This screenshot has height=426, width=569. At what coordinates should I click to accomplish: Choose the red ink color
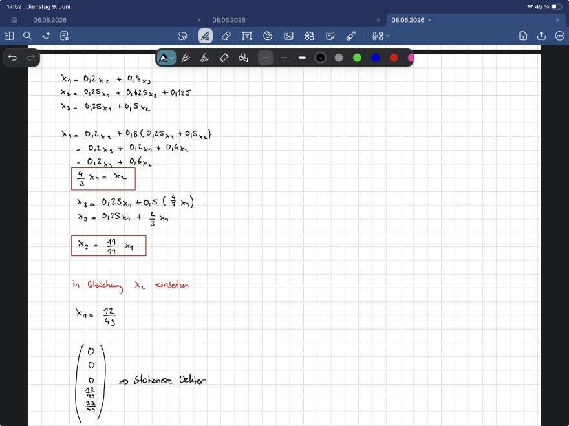coord(394,58)
